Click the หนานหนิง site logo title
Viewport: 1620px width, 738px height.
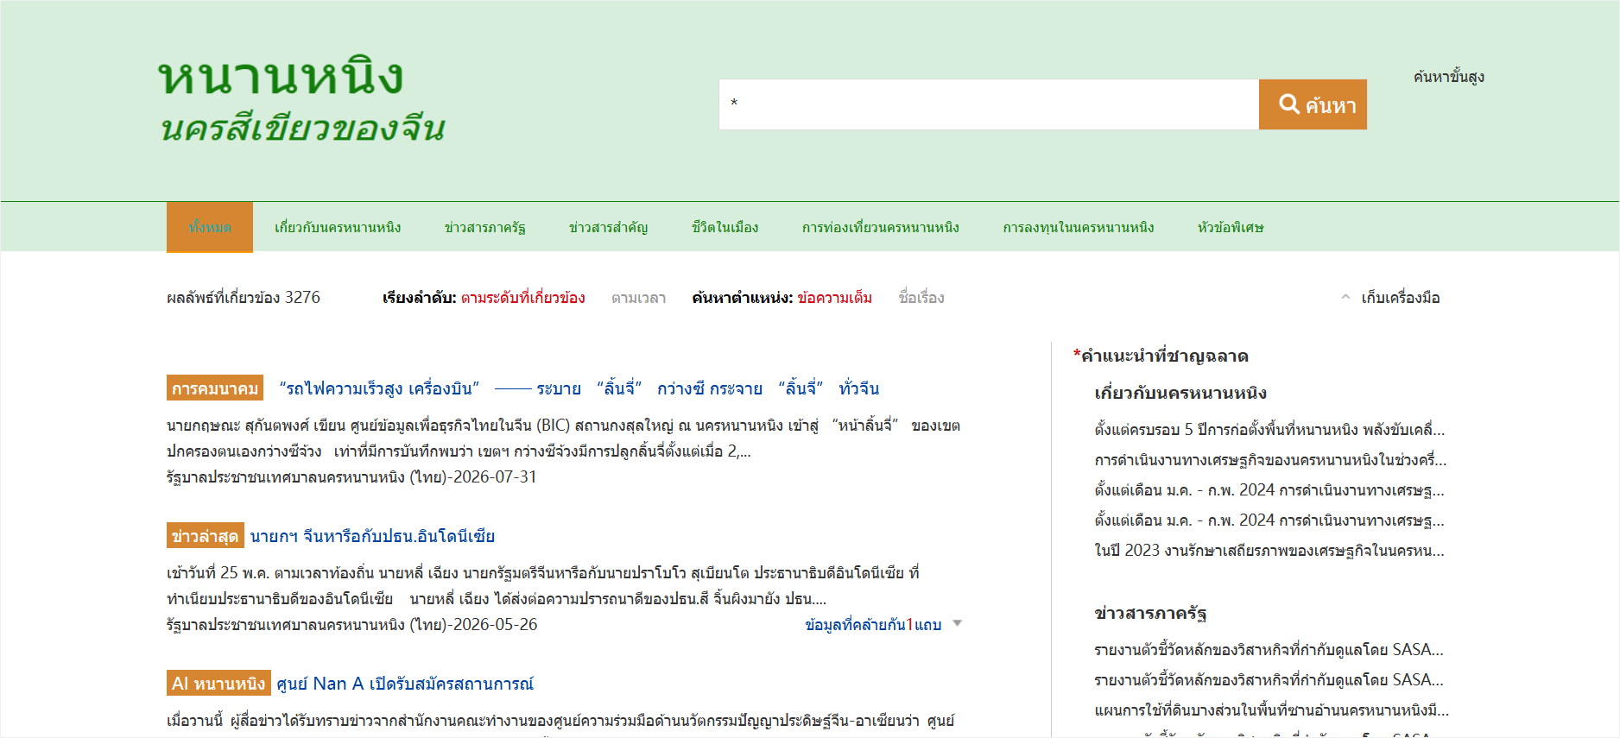(x=281, y=78)
